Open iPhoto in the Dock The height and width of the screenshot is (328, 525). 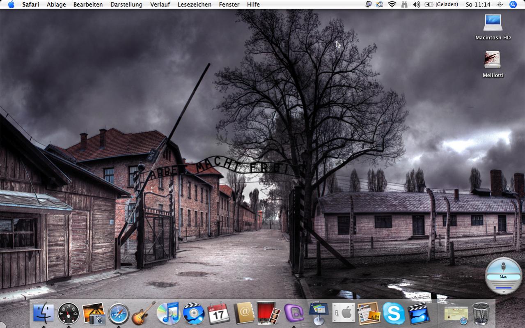point(94,314)
